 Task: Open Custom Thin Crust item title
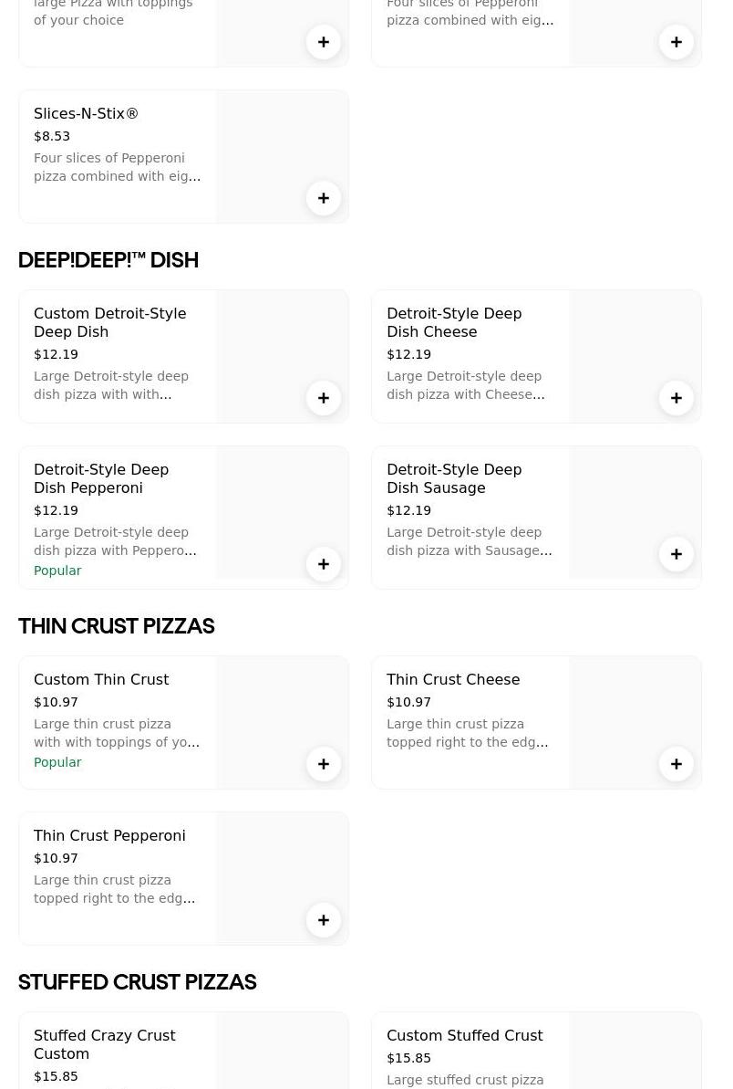point(101,680)
